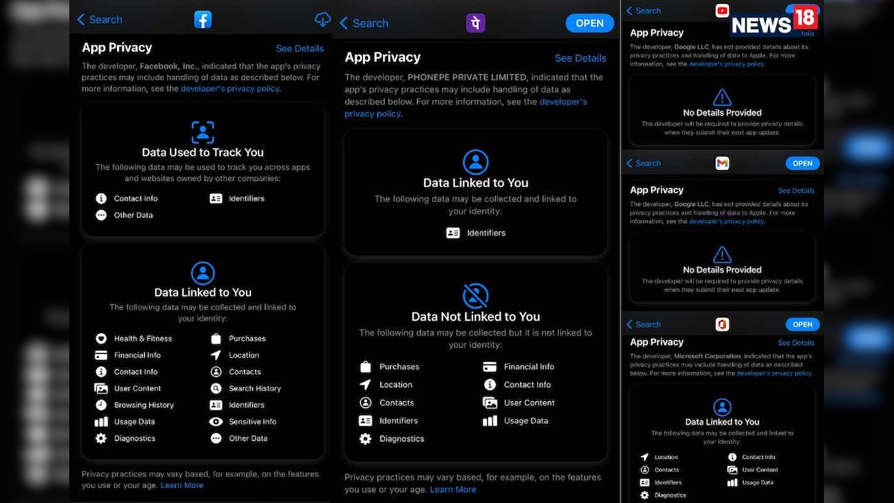Image resolution: width=894 pixels, height=503 pixels.
Task: Tap the Identifiers badge icon under Data Linked
Action: tap(454, 232)
